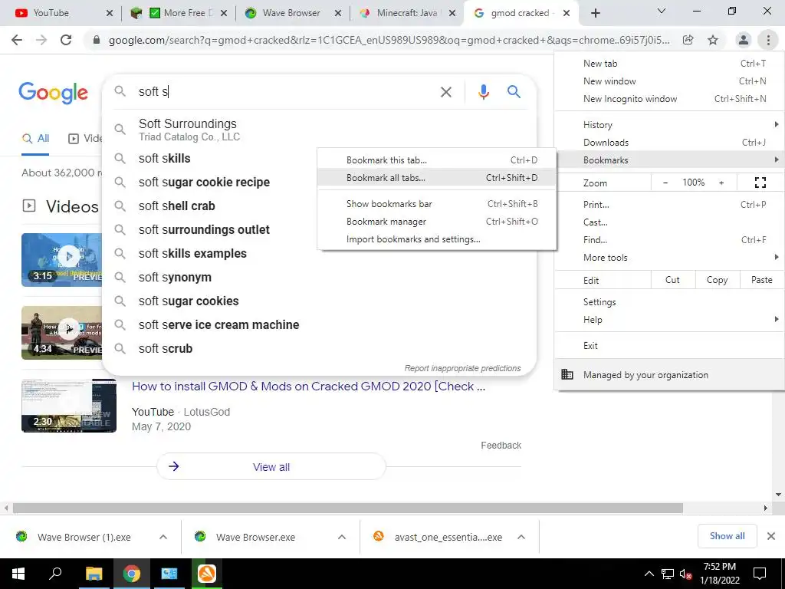Click the Chrome taskbar icon

click(x=132, y=574)
